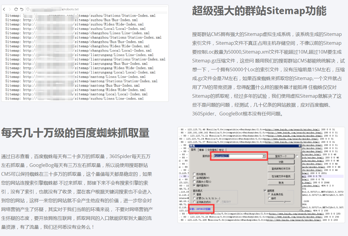The height and width of the screenshot is (236, 348).
Task: Click the undo/restore arrow icon
Action: [x=22, y=9]
